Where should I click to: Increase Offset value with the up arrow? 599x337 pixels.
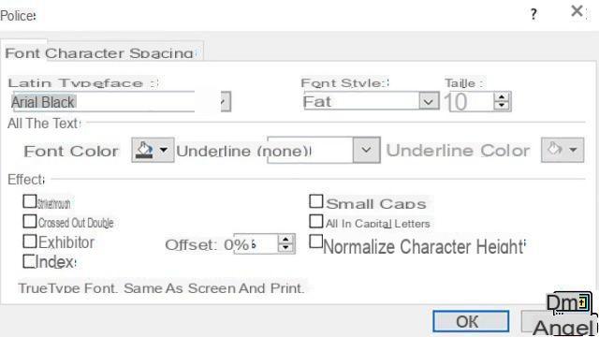[x=285, y=240]
